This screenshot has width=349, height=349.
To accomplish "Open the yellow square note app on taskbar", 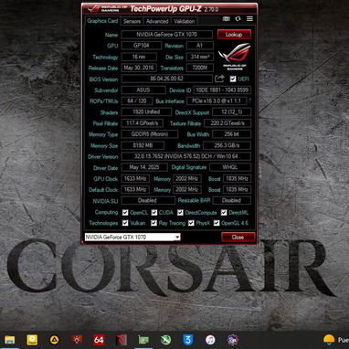I will [x=32, y=340].
